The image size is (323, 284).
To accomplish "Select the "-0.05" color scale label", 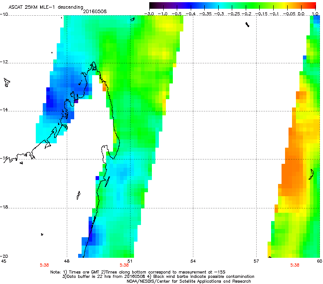I will 289,14.
